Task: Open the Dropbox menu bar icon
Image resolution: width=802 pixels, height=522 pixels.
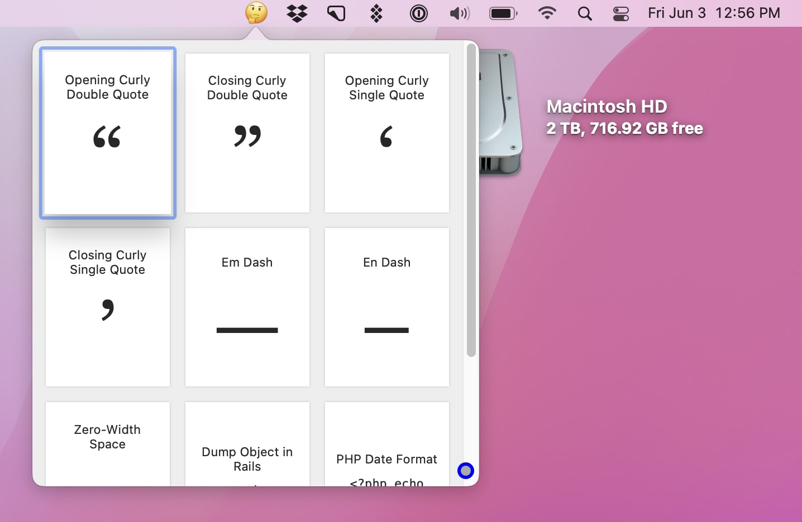Action: 297,13
